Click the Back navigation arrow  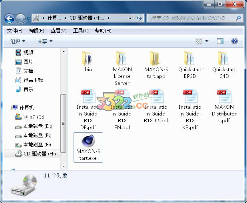pos(9,19)
